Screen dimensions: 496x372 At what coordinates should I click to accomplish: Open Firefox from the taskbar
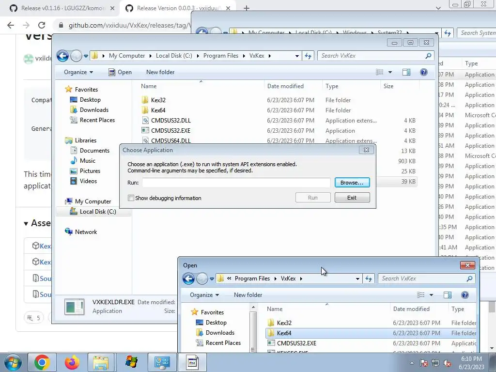(72, 362)
